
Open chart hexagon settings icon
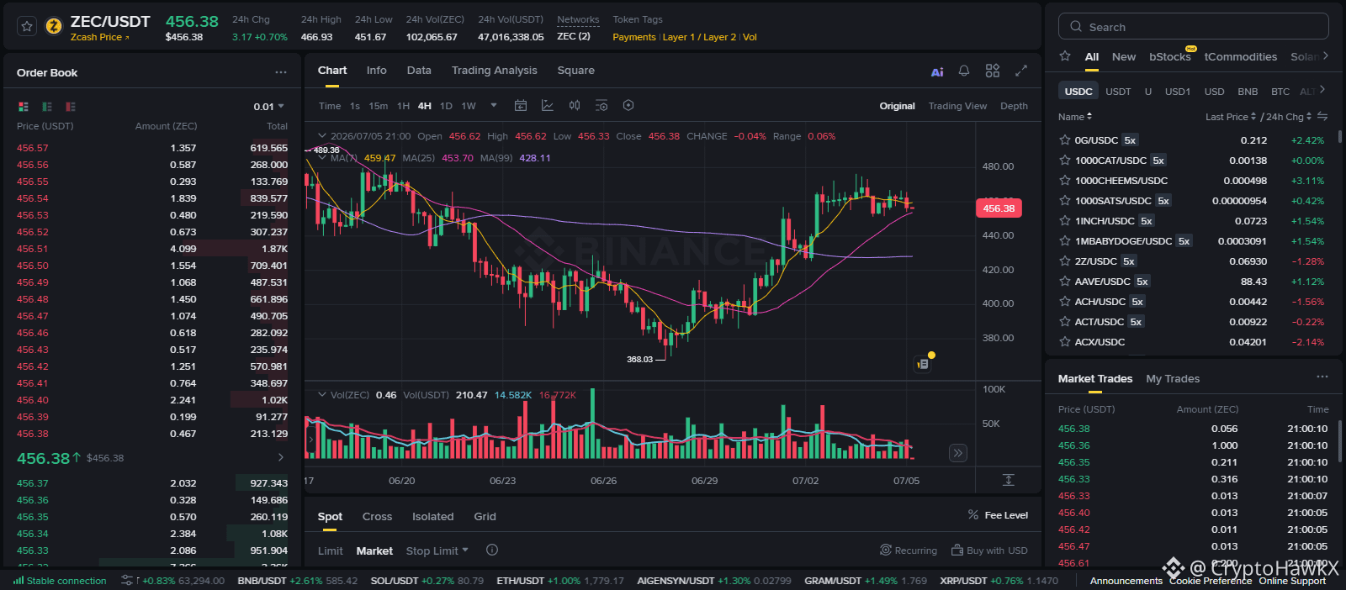(x=628, y=105)
